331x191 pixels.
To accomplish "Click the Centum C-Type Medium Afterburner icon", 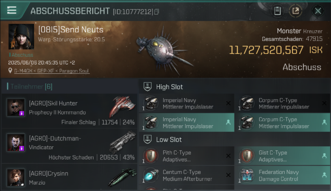I will 151,175.
